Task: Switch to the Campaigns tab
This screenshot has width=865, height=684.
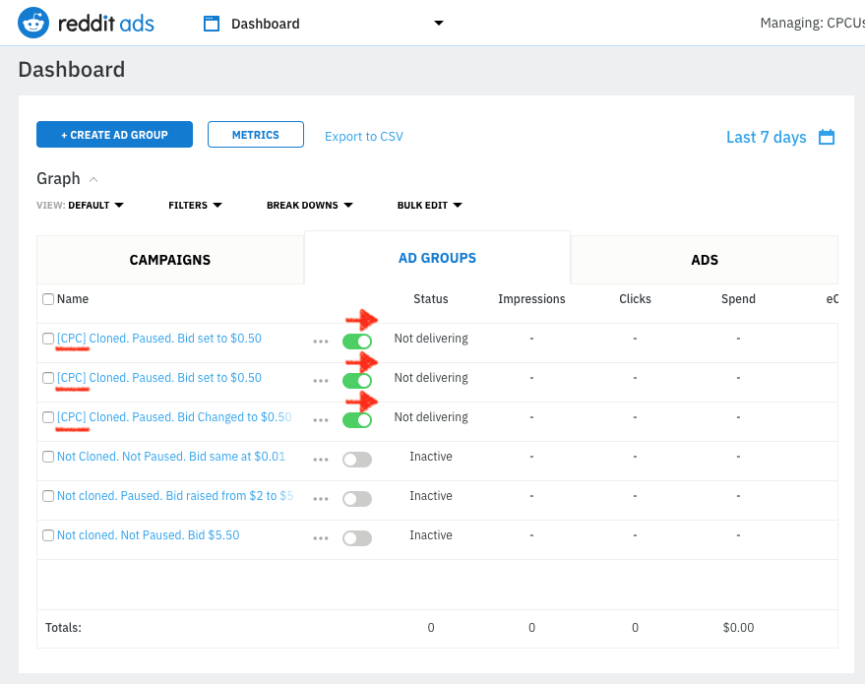Action: click(170, 260)
